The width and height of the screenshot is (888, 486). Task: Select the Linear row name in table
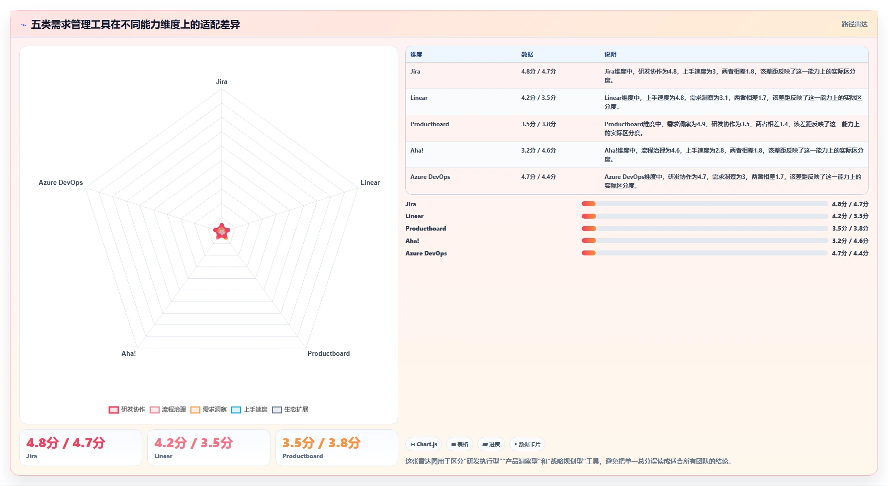(419, 98)
